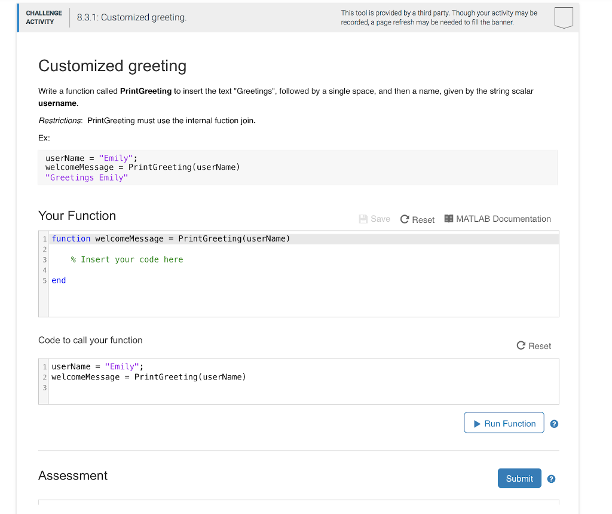
Task: Click the Reset arrow icon above the call code editor
Action: point(521,345)
